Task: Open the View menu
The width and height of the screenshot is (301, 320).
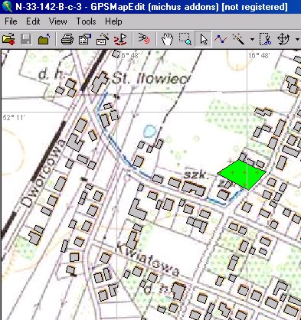Action: click(x=58, y=21)
